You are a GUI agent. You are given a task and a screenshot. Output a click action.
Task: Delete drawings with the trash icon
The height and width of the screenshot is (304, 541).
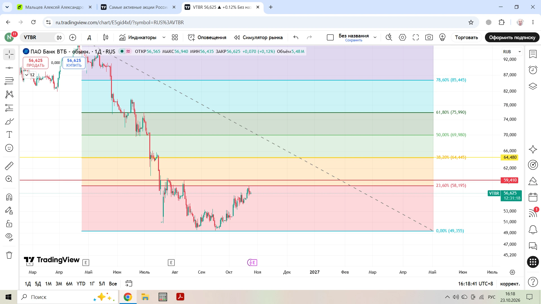[x=9, y=255]
